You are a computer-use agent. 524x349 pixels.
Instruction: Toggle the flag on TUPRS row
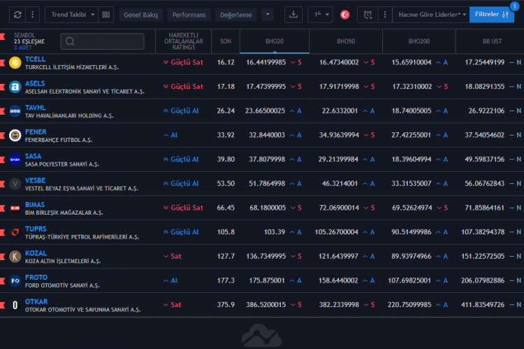coord(2,233)
